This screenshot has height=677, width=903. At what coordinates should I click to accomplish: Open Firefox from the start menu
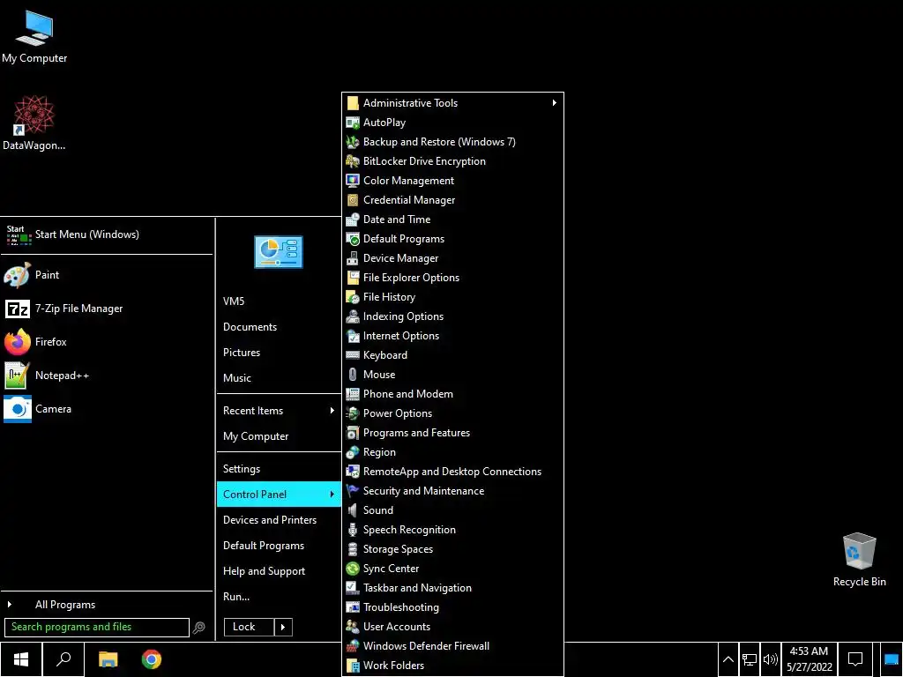107,342
